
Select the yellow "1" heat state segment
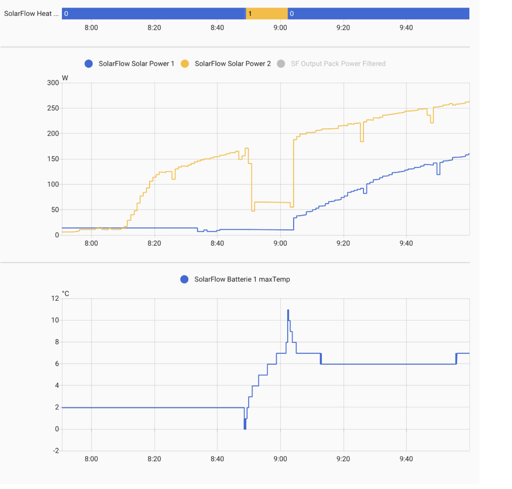tap(266, 13)
